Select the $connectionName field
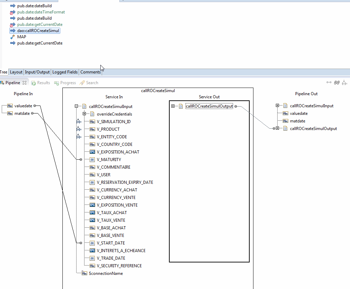 coord(106,273)
